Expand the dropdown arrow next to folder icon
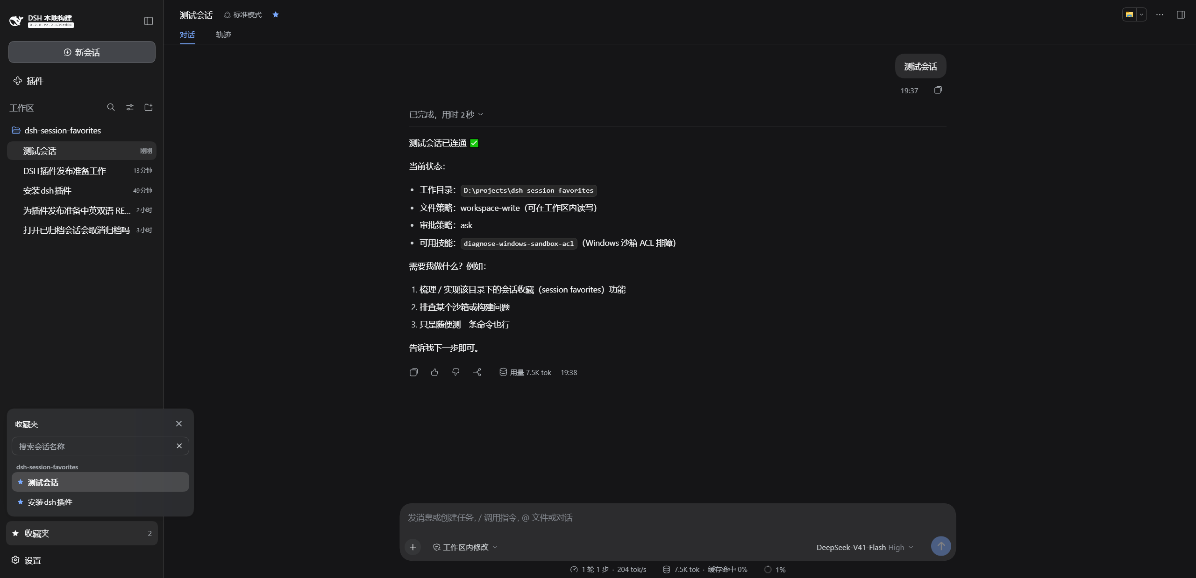This screenshot has width=1196, height=578. [1141, 14]
